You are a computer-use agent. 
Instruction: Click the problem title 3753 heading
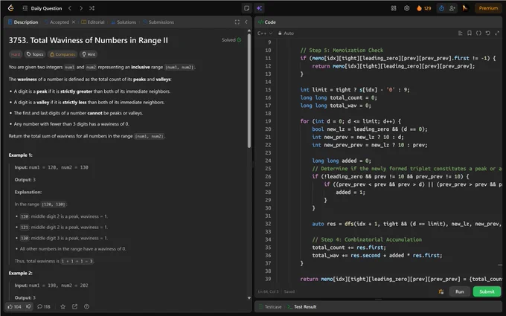click(x=89, y=40)
